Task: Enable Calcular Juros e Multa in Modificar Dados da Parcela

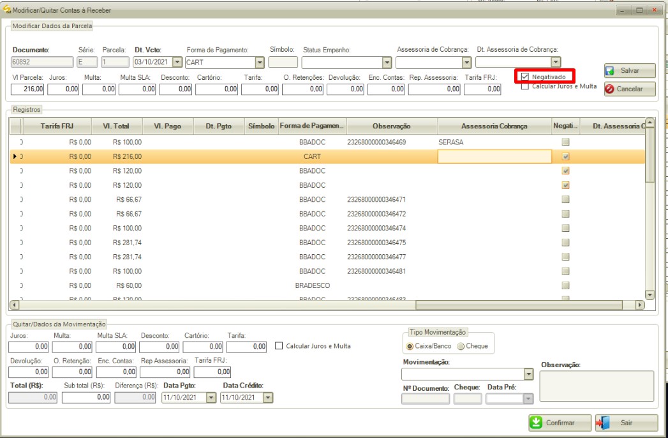Action: tap(525, 86)
